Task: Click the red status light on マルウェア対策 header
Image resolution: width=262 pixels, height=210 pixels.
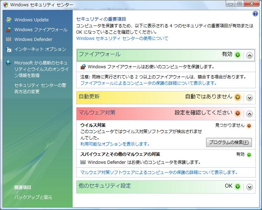Action: 238,113
